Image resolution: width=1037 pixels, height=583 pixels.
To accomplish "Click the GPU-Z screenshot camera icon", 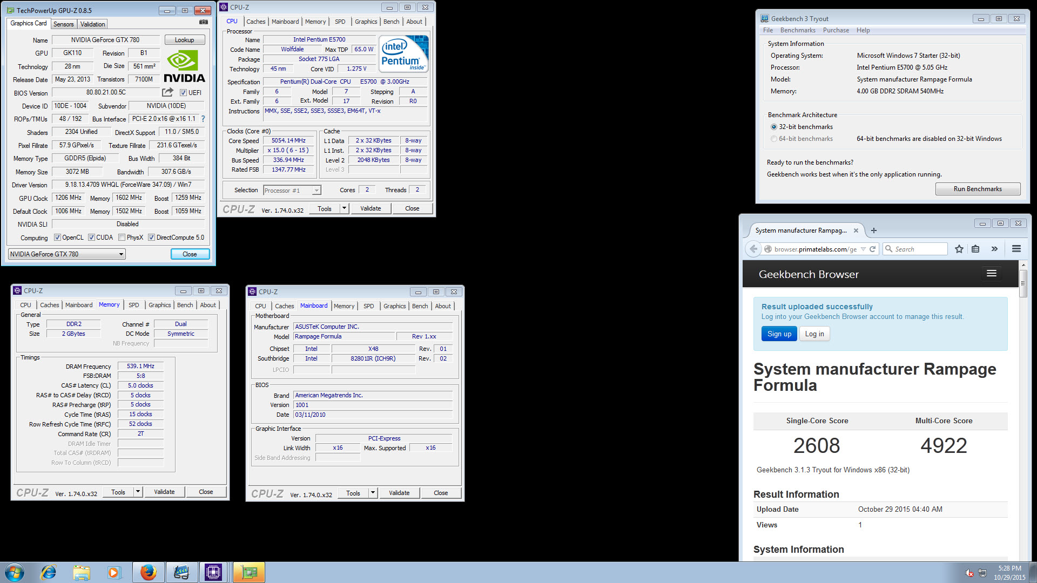I will coord(204,22).
